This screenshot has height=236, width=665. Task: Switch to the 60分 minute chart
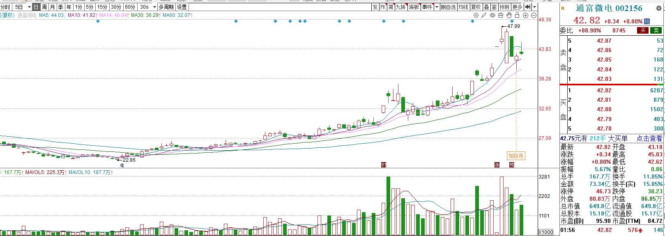point(130,7)
